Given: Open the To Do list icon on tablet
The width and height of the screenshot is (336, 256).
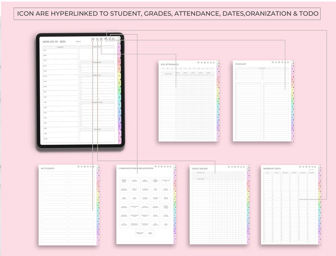Looking at the screenshot, I should (113, 40).
